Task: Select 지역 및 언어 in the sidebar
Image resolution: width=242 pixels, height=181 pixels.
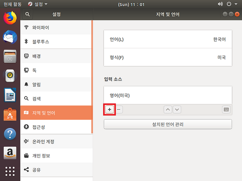Action: tap(56, 113)
